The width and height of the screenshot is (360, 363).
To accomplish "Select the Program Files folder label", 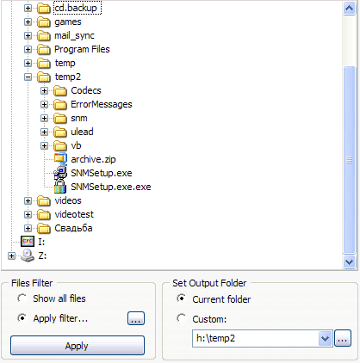I will (x=82, y=49).
